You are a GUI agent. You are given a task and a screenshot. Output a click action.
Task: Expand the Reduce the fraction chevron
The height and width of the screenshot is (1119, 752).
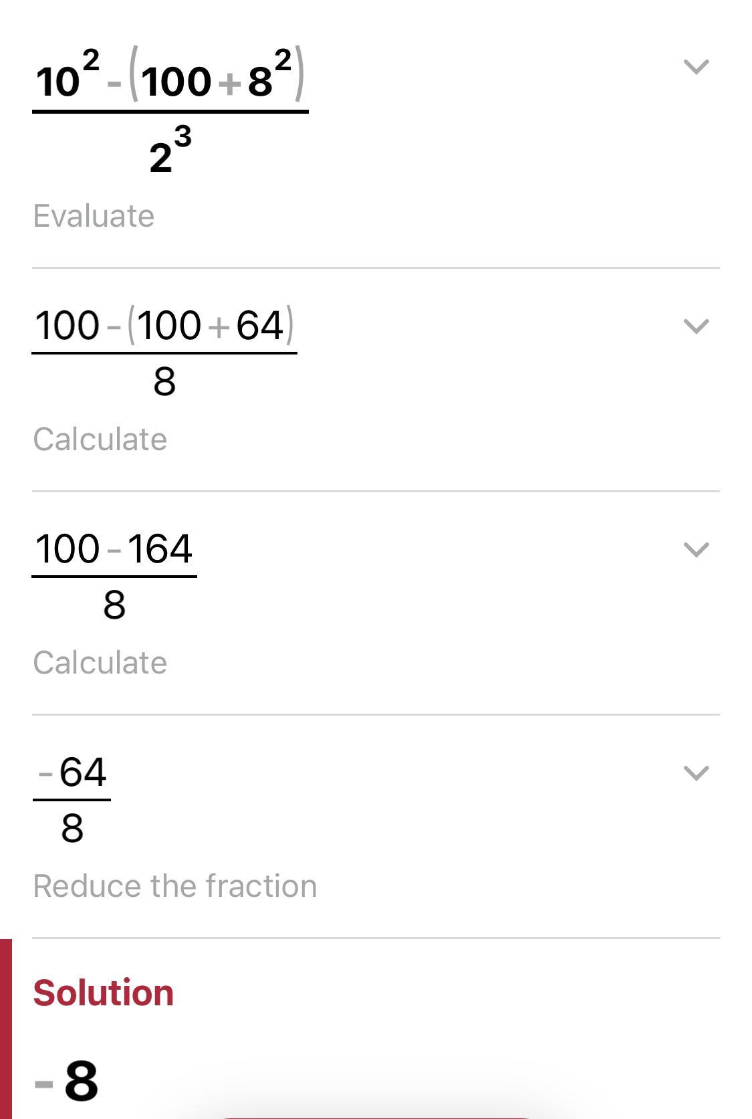(696, 773)
